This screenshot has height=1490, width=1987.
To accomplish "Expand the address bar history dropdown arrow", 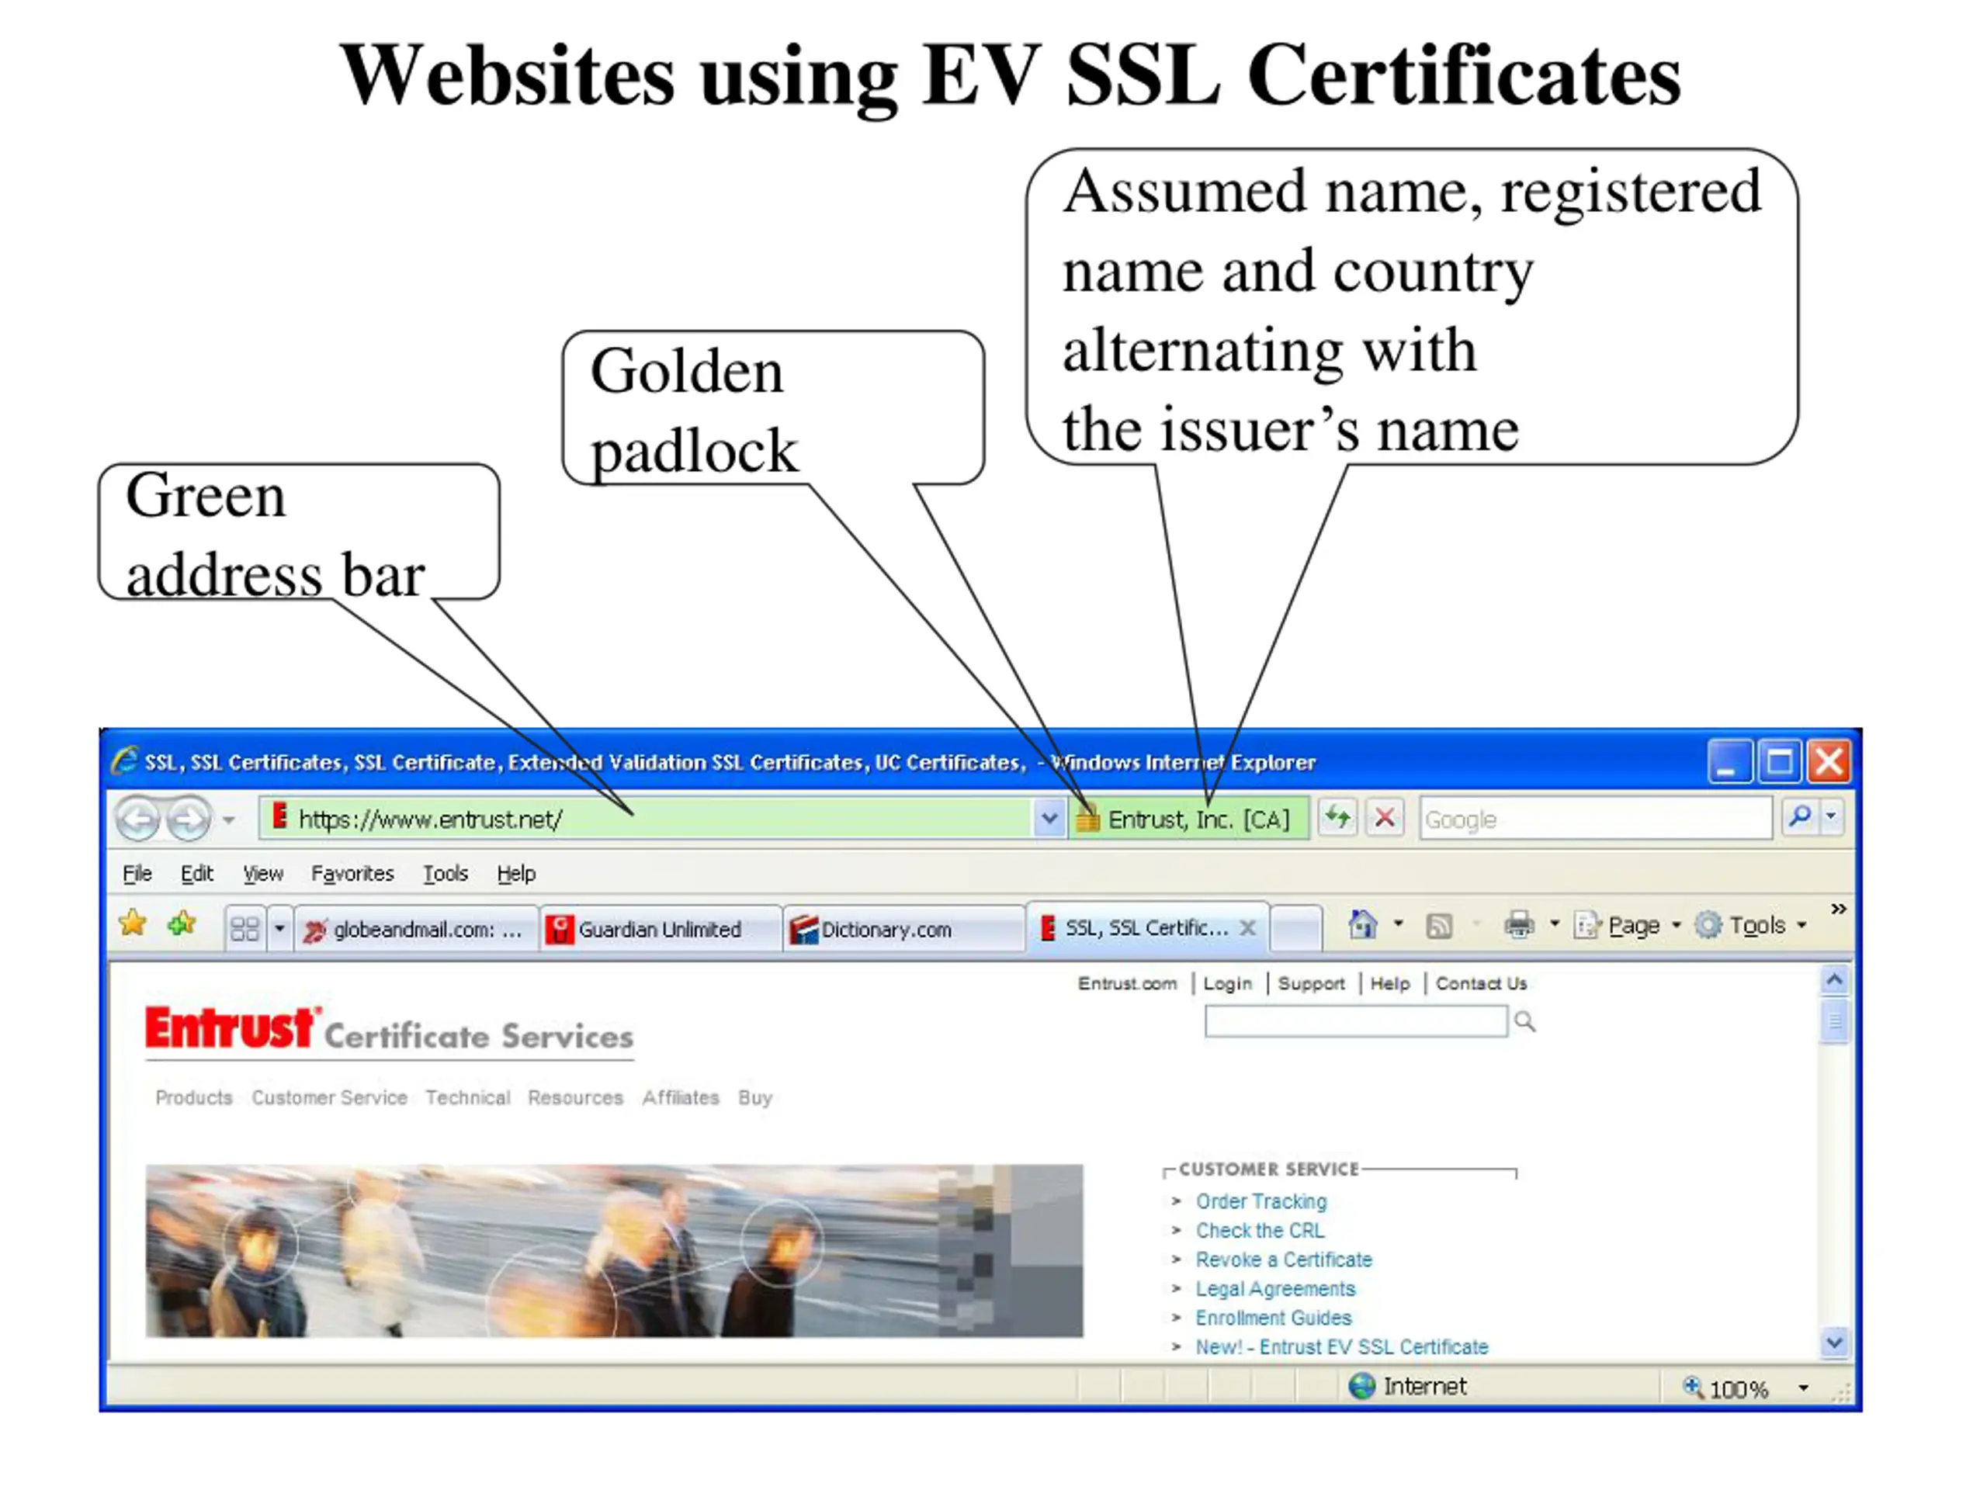I will (x=1049, y=818).
